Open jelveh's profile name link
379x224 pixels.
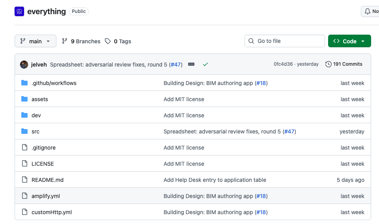[x=39, y=65]
